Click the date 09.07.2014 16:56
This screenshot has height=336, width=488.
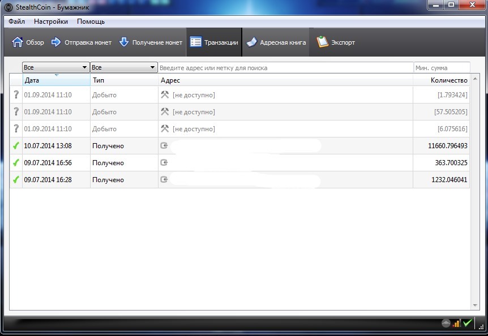[48, 162]
